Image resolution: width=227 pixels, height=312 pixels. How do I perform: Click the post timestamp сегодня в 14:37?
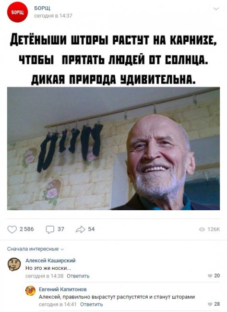coord(53,16)
